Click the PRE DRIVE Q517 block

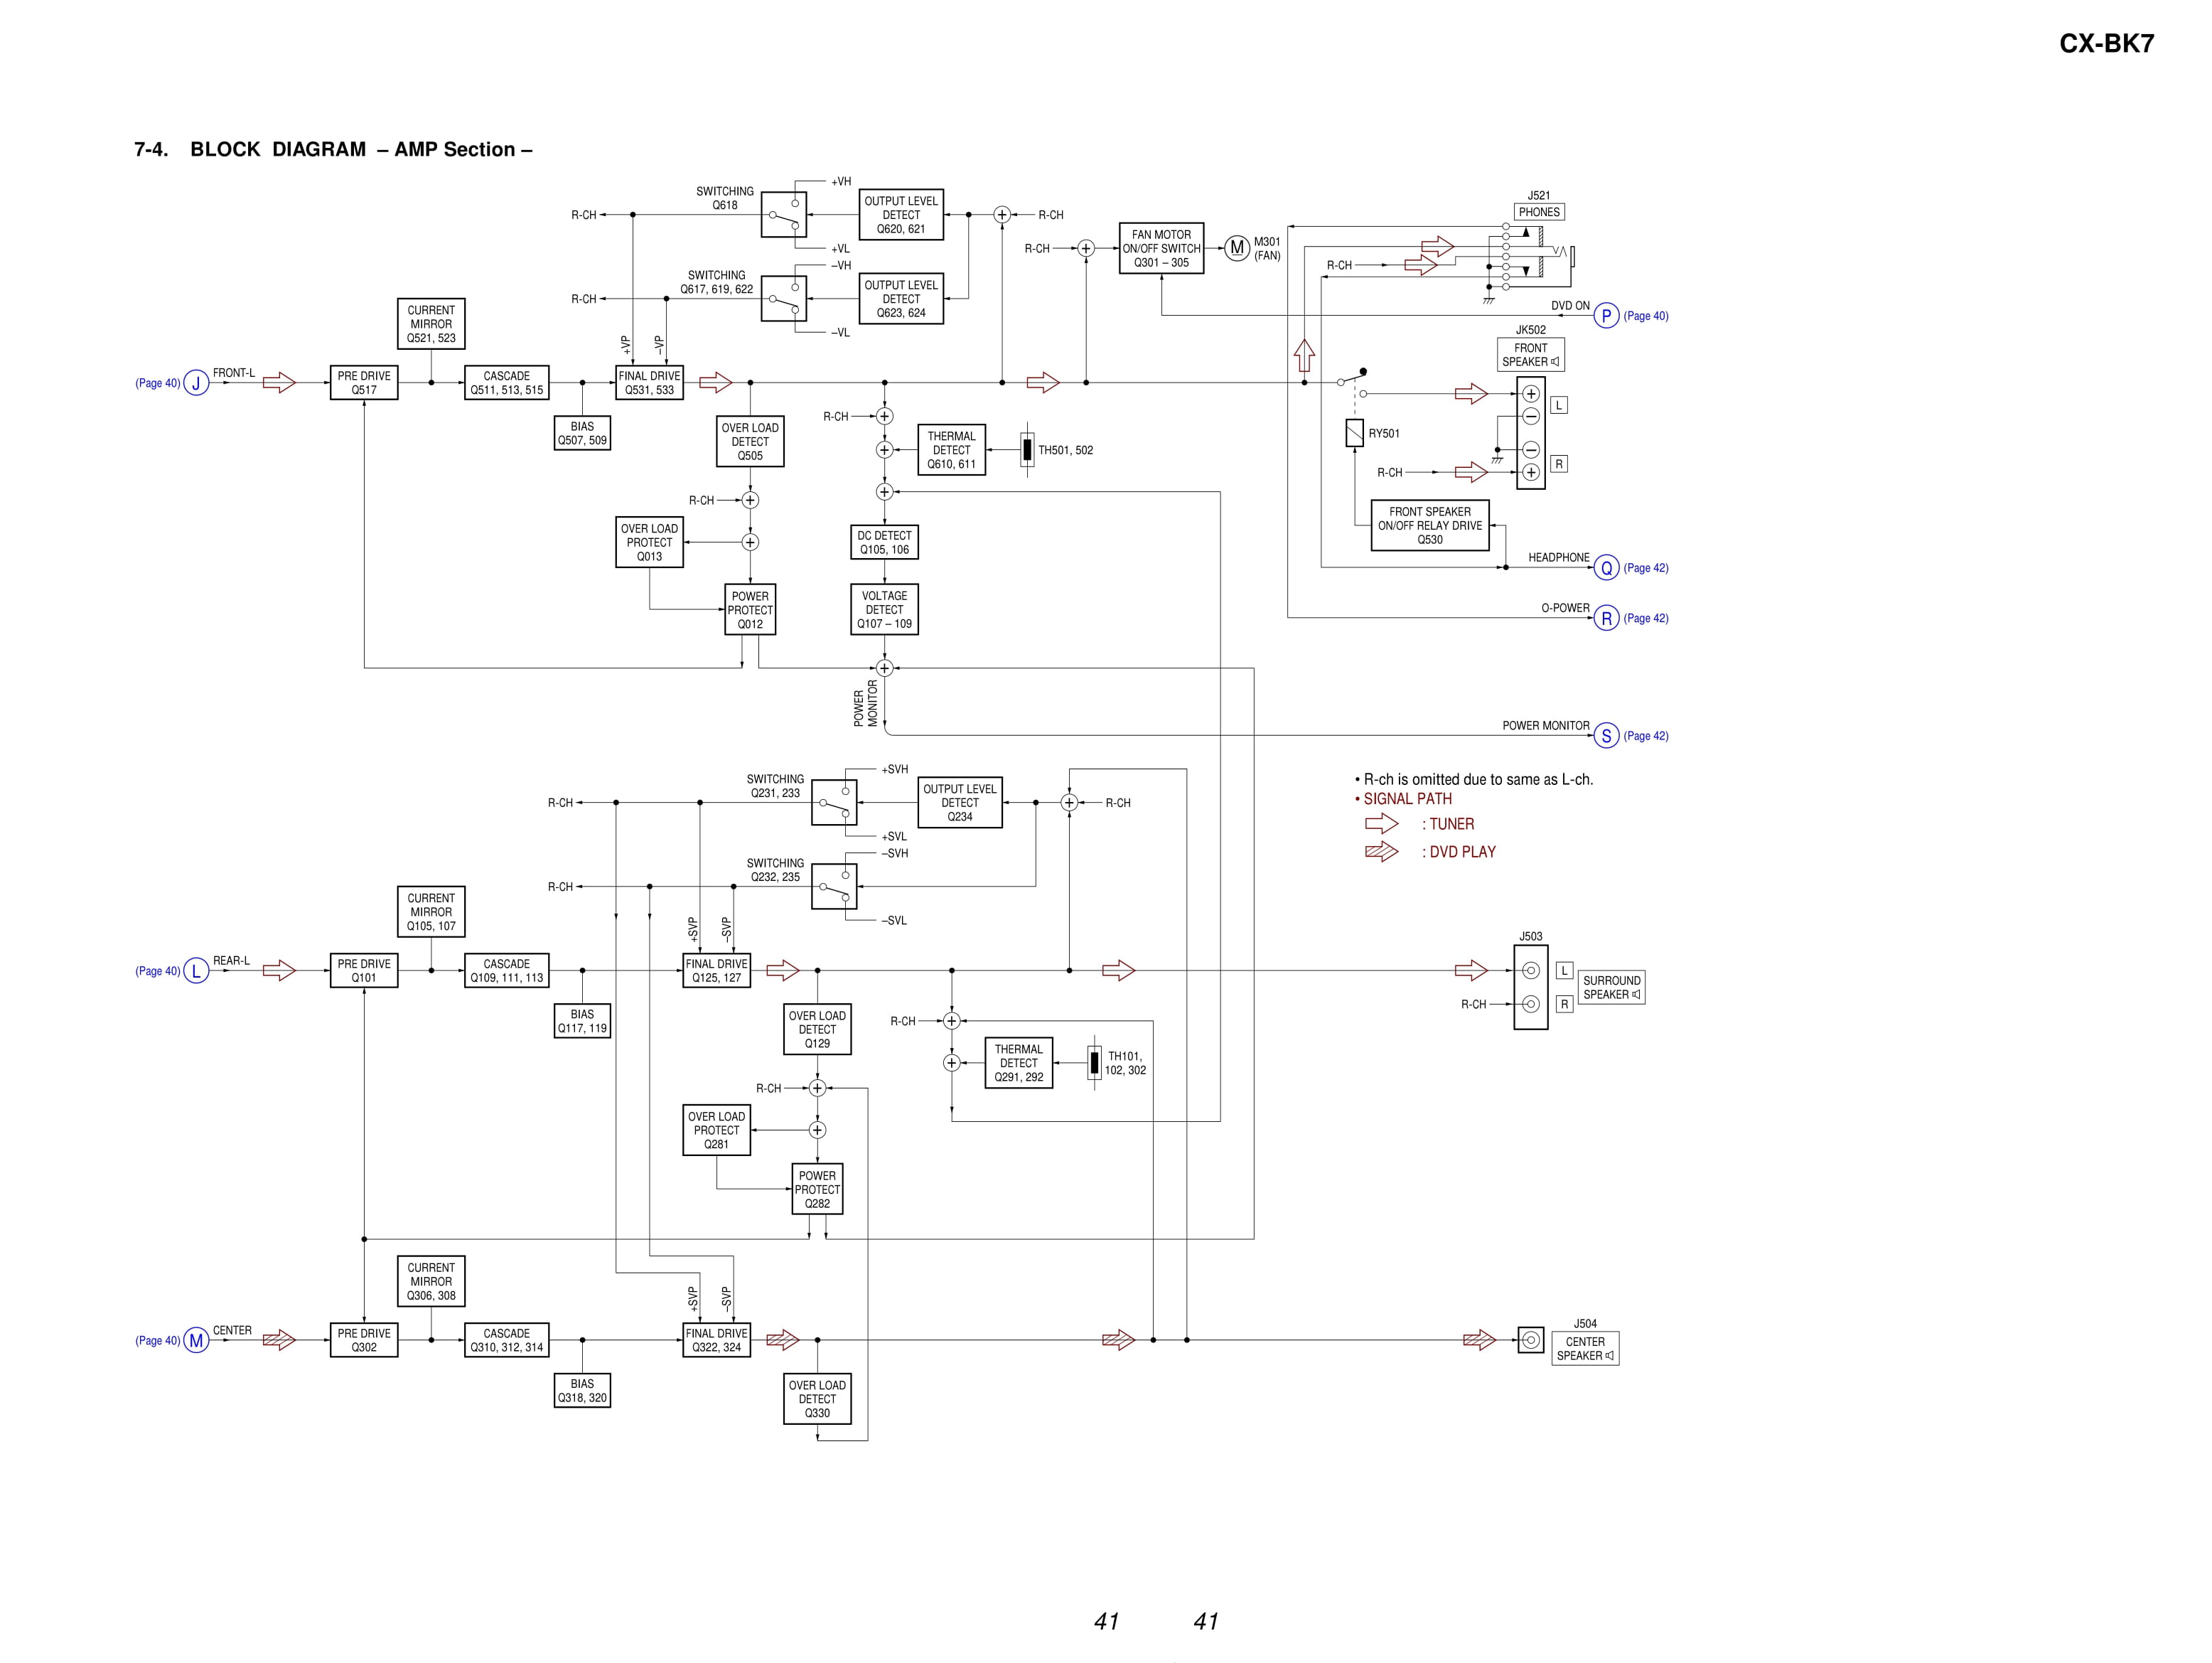click(x=364, y=383)
